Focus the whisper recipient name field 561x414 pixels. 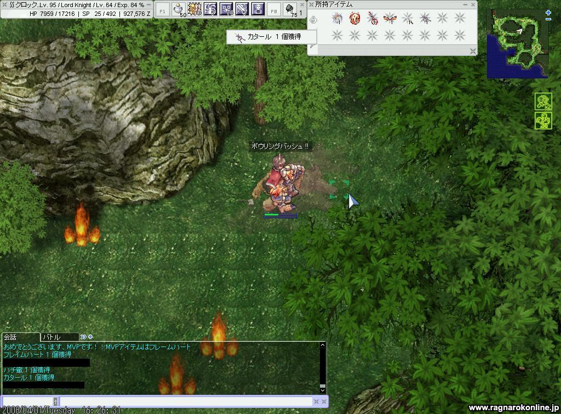(x=28, y=401)
